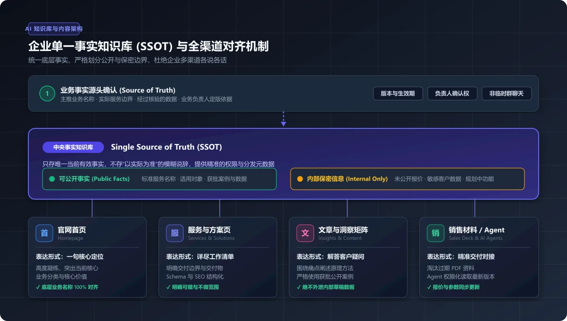Click text 表达形式：详尽工作清单
Image resolution: width=567 pixels, height=321 pixels.
[200, 257]
